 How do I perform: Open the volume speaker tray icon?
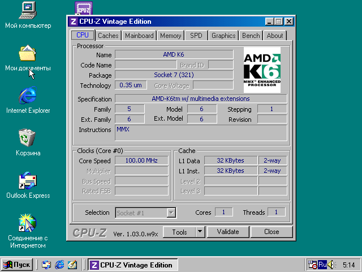331,265
